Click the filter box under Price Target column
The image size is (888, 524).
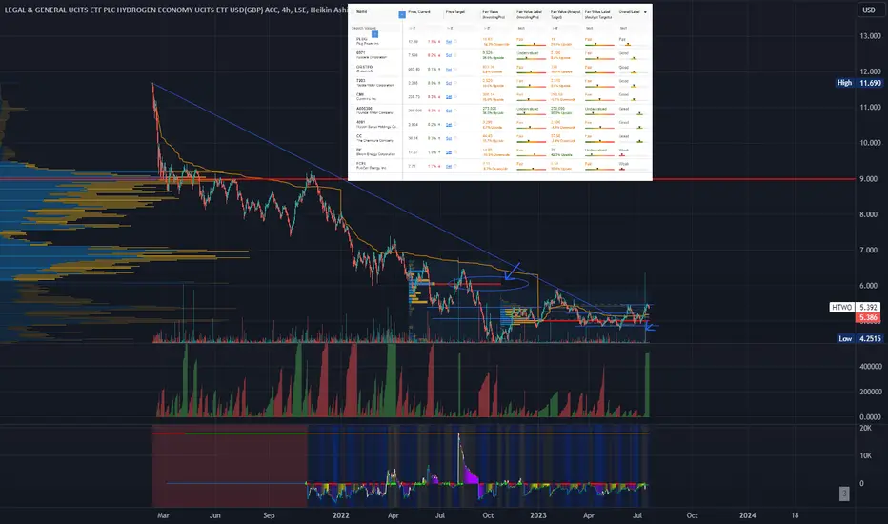pos(460,28)
